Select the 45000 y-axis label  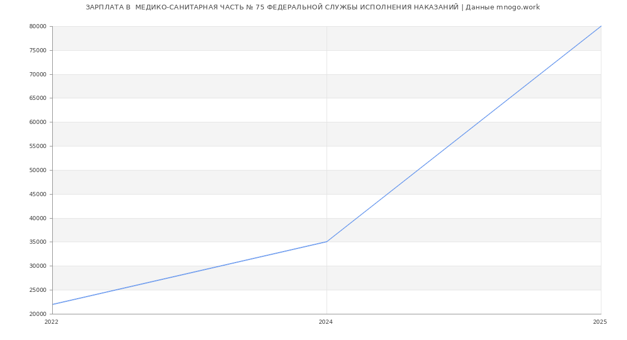pyautogui.click(x=38, y=194)
